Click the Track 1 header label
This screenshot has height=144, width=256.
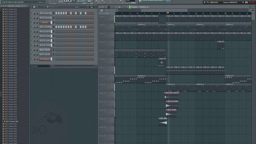point(102,16)
